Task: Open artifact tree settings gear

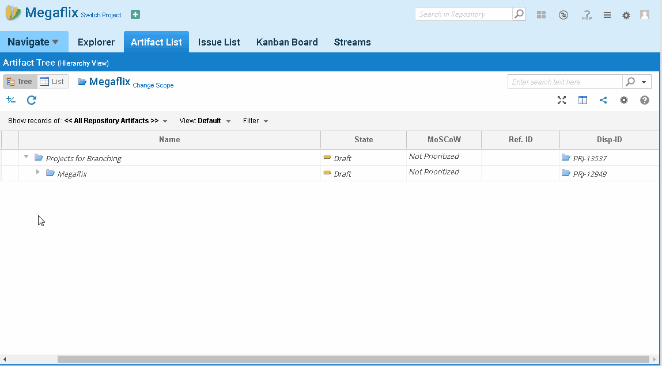Action: [623, 100]
